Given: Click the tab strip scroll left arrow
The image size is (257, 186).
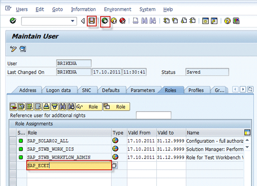Looking at the screenshot, I should pos(235,90).
